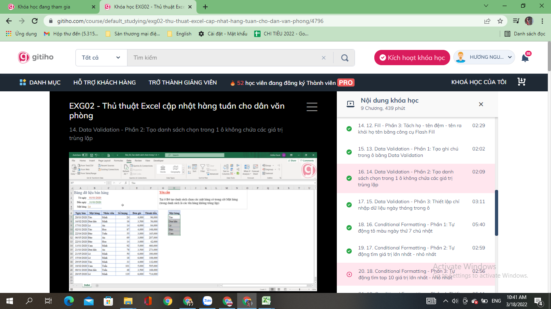Open File Explorer from taskbar
Image resolution: width=551 pixels, height=309 pixels.
128,301
